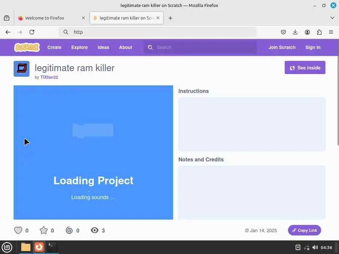Viewport: 339px width, 254px height.
Task: Focus the Scratch search field
Action: coord(200,47)
